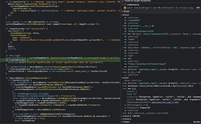This screenshot has width=201, height=124.
Task: Expand the k: {…} object entry
Action: tap(123, 59)
